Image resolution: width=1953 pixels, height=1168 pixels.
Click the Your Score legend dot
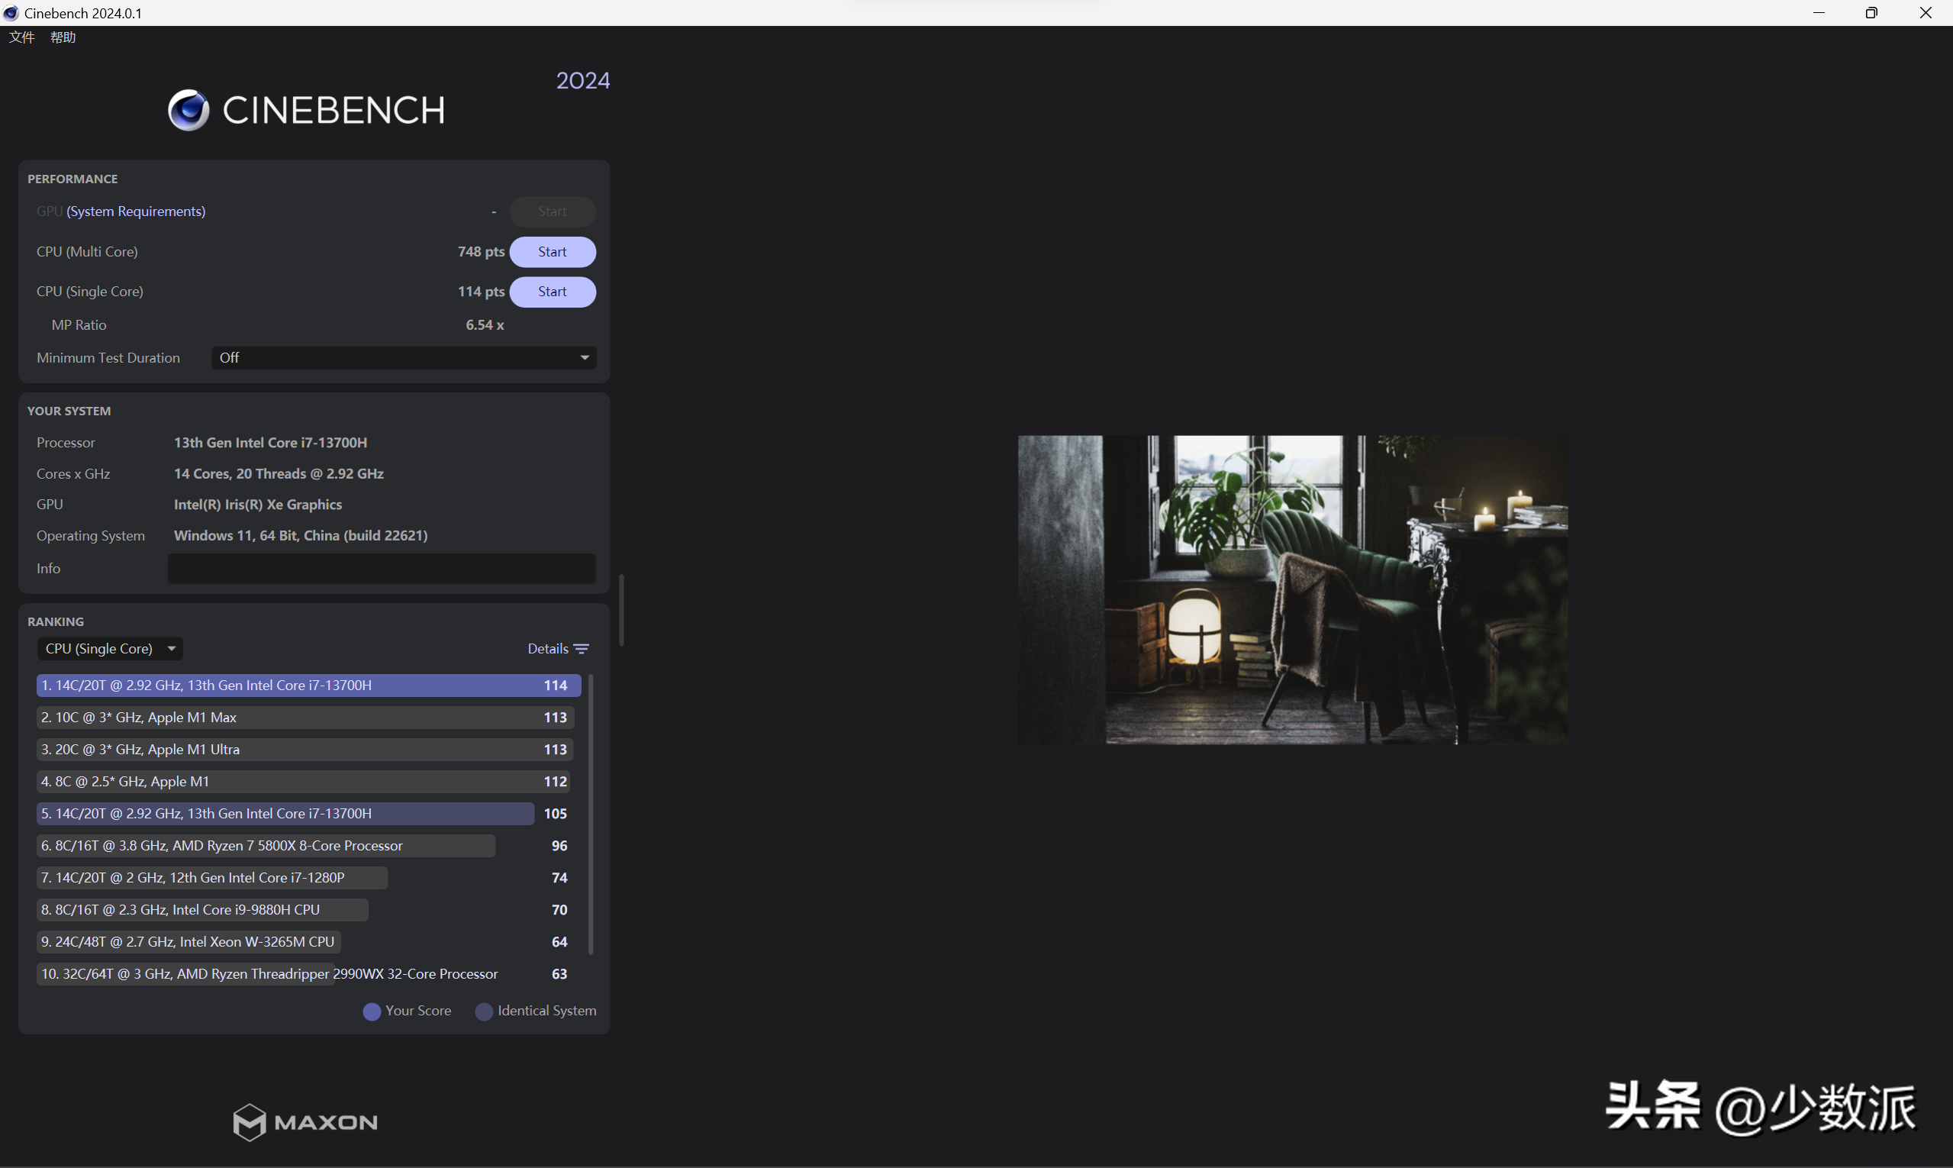click(x=372, y=1012)
